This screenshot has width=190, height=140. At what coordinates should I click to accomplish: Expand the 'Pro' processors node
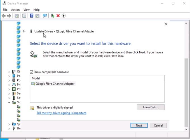pos(9,89)
